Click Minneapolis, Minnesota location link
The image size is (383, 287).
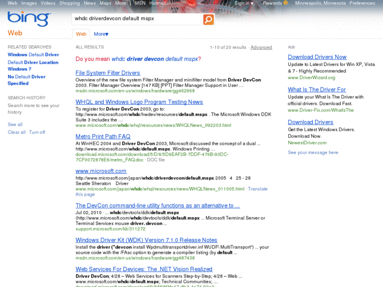pos(320,3)
